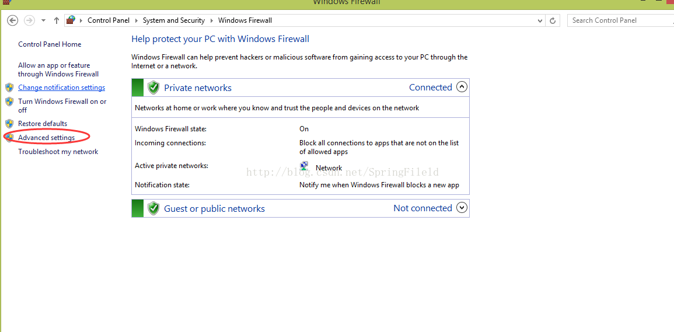Click Connected status text
This screenshot has width=674, height=332.
430,88
